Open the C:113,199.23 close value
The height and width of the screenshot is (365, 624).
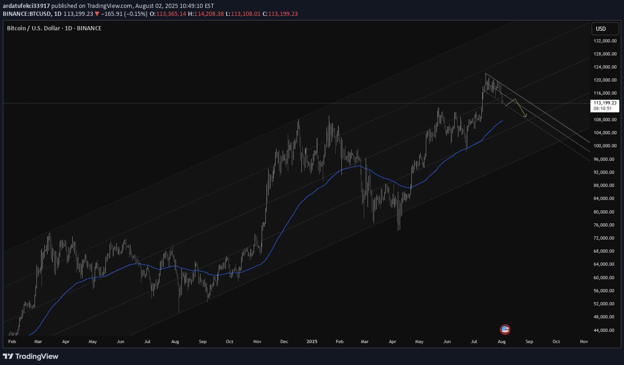point(281,14)
